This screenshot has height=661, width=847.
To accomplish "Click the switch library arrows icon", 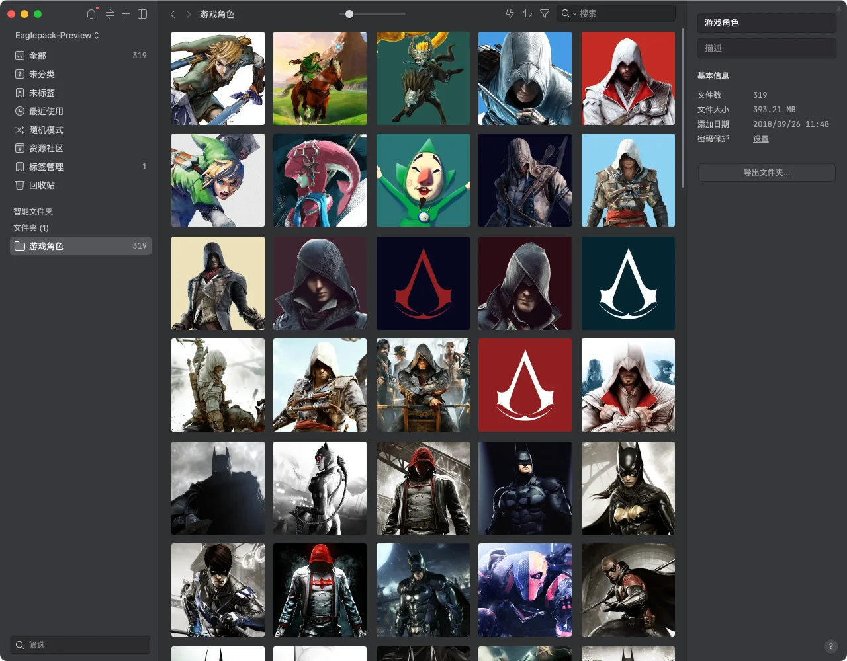I will point(110,14).
